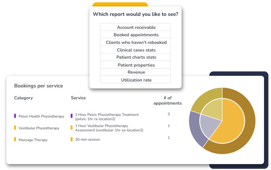Screen dimensions: 271x170
Task: Click yellow swatch beside Vestibular Physiotherapy category
Action: (15, 128)
